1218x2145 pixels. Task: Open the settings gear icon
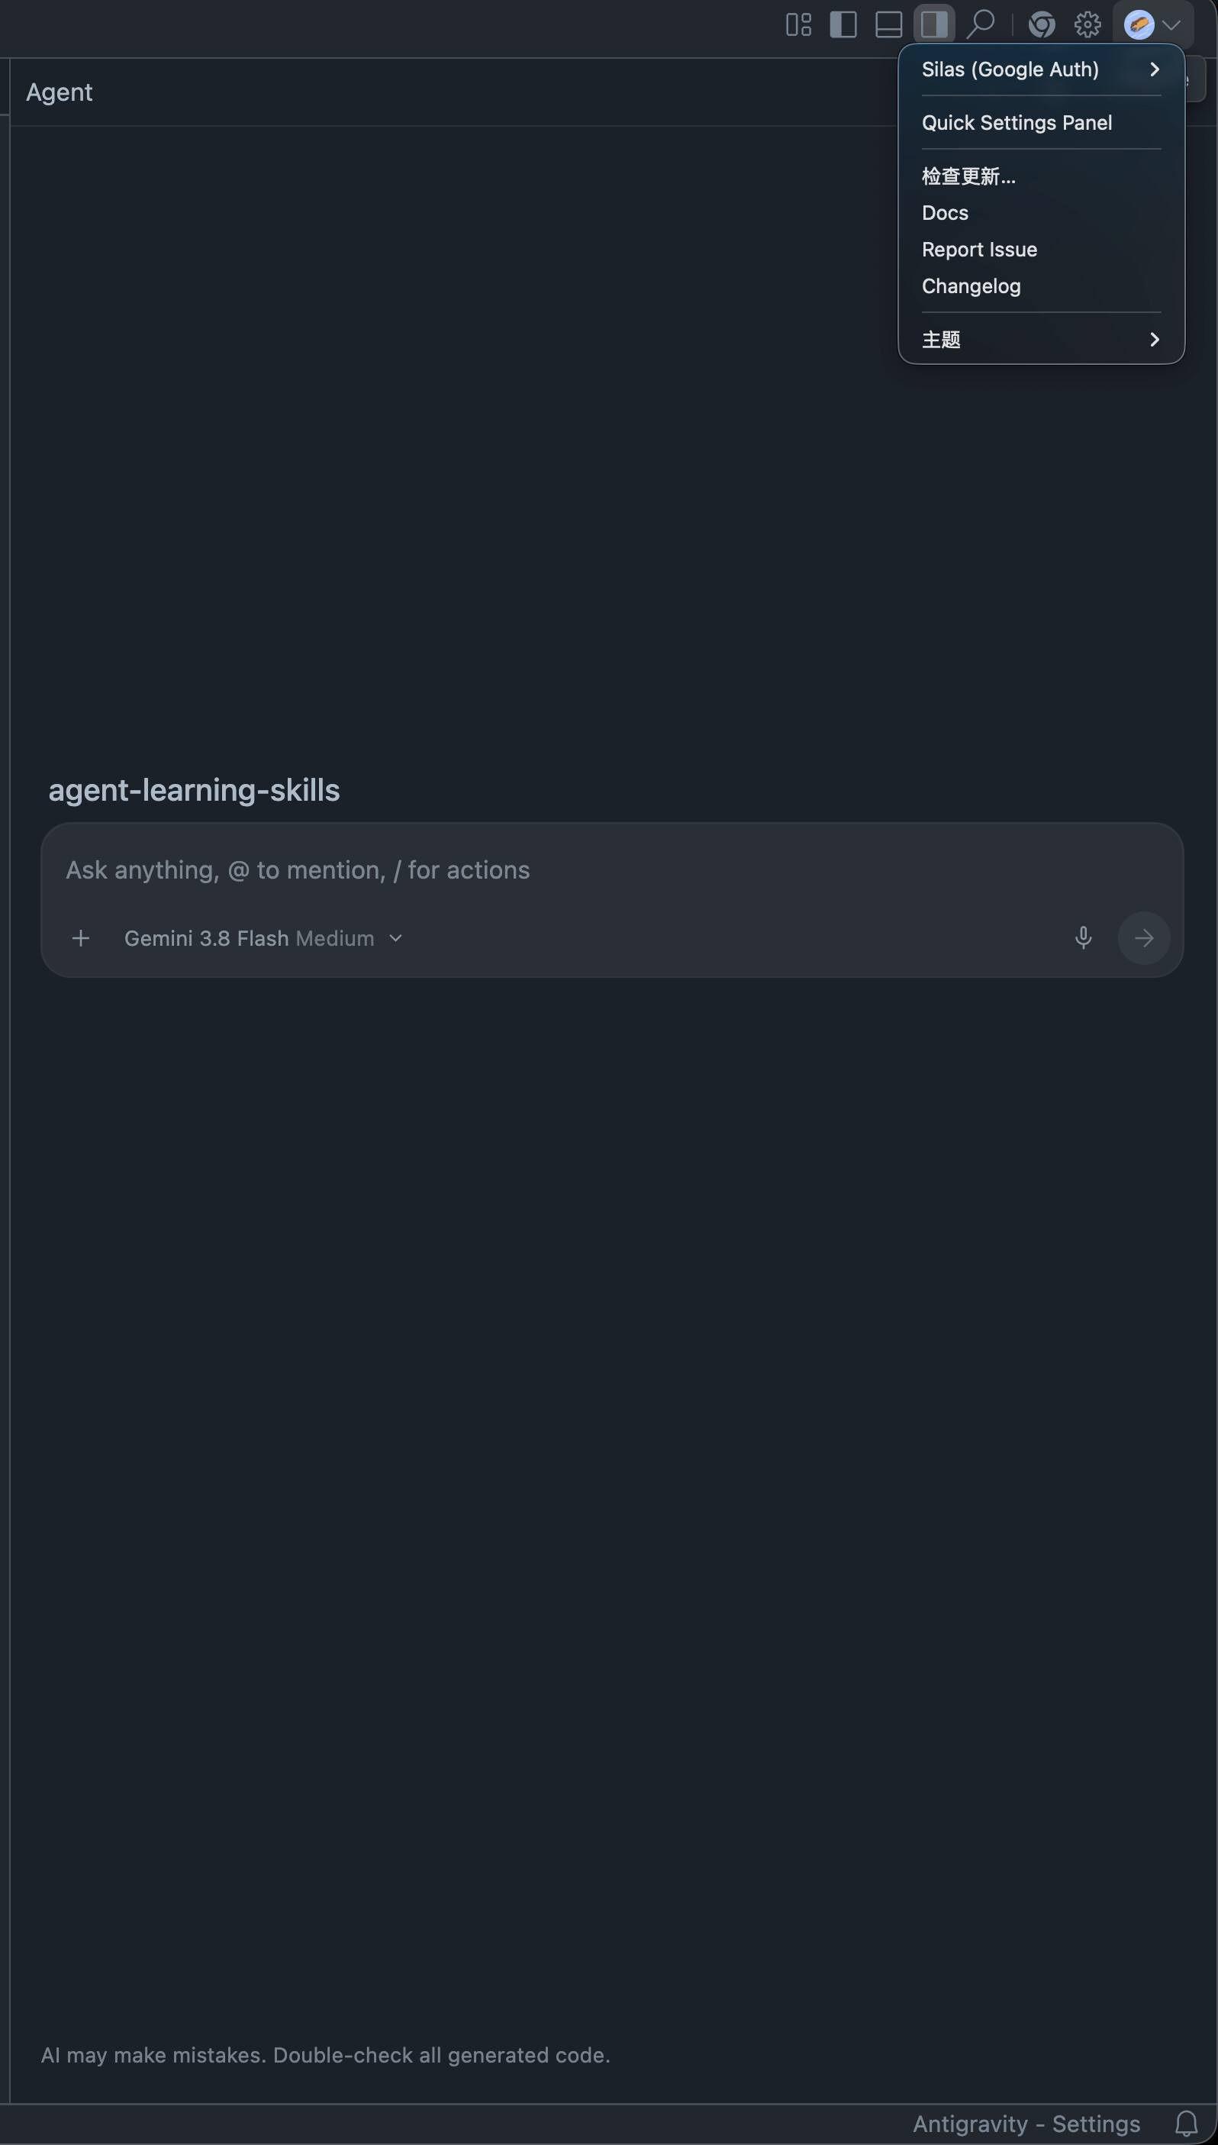pos(1087,24)
